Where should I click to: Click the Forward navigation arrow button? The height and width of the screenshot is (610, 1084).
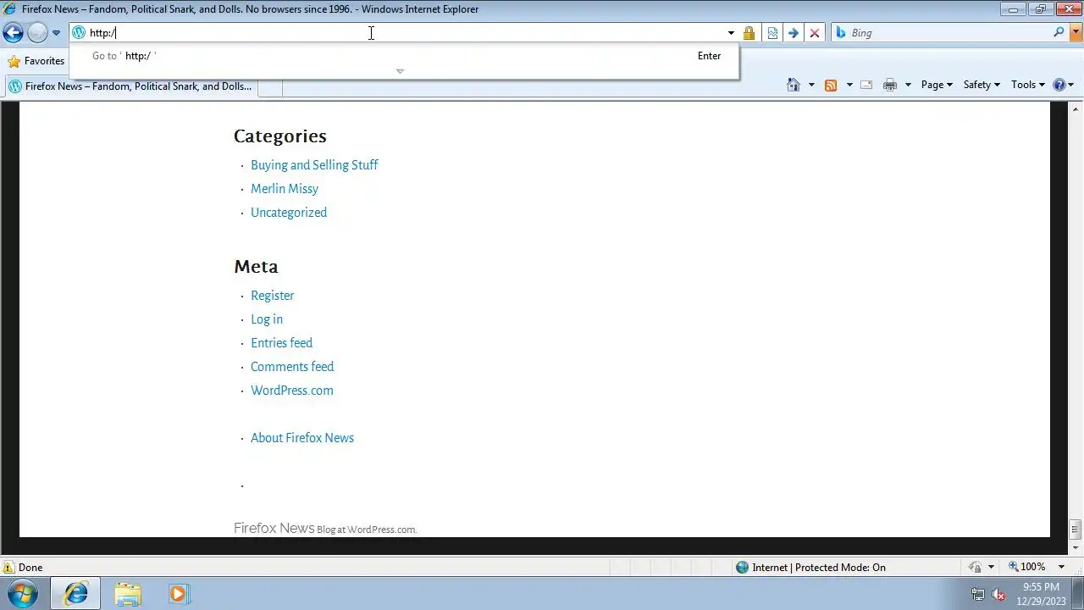click(x=37, y=33)
